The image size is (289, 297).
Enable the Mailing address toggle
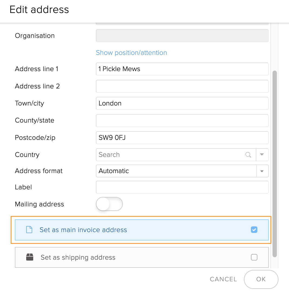click(x=109, y=204)
